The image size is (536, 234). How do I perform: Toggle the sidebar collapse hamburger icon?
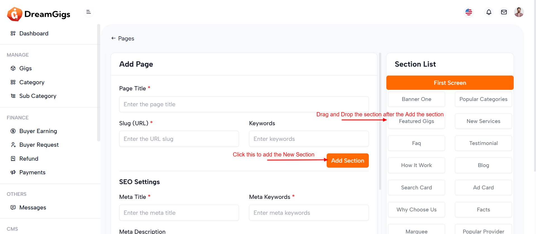[x=88, y=12]
